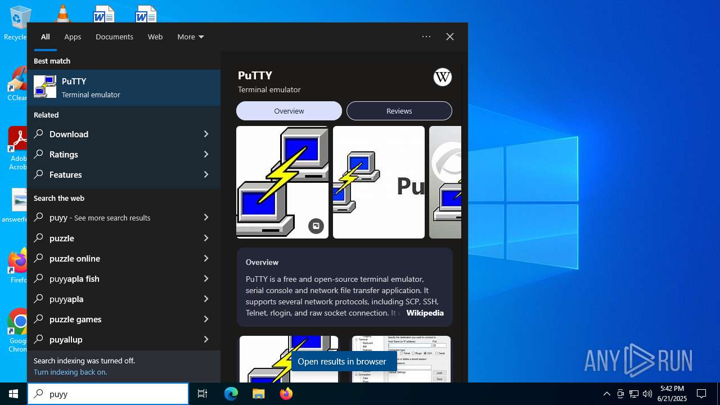Click into the taskbar search field
The image size is (720, 405).
tap(108, 394)
